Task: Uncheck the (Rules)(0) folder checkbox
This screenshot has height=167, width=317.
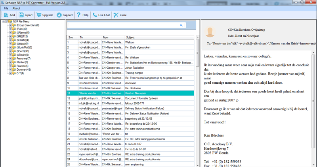Action: point(10,29)
